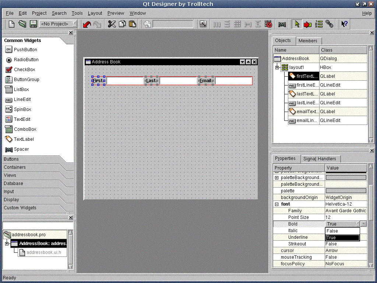Click the New file toolbar icon

[11, 24]
